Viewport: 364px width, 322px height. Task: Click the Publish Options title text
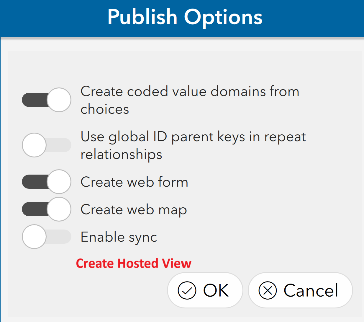pos(185,17)
